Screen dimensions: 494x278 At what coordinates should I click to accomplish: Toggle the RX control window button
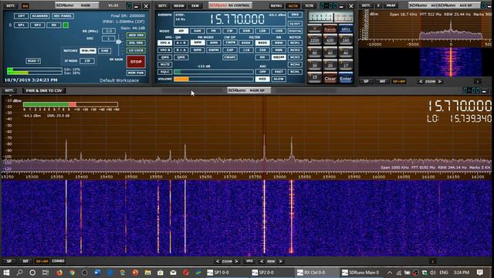click(x=54, y=25)
